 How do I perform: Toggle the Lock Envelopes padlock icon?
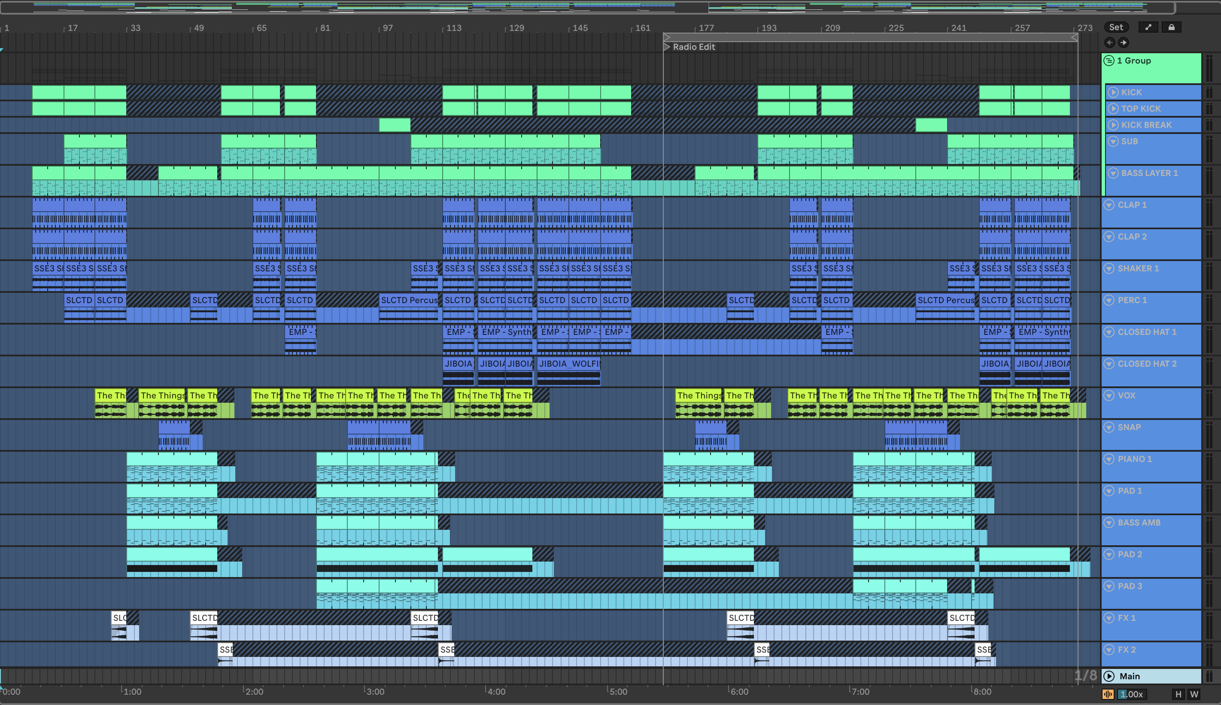[1171, 27]
